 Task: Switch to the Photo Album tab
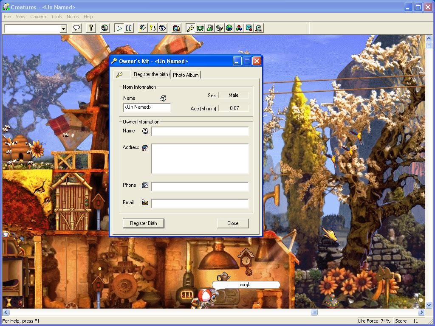[186, 75]
